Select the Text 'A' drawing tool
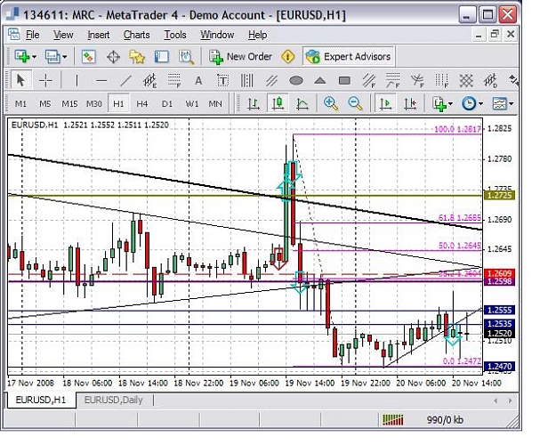This screenshot has height=445, width=556. (x=198, y=81)
